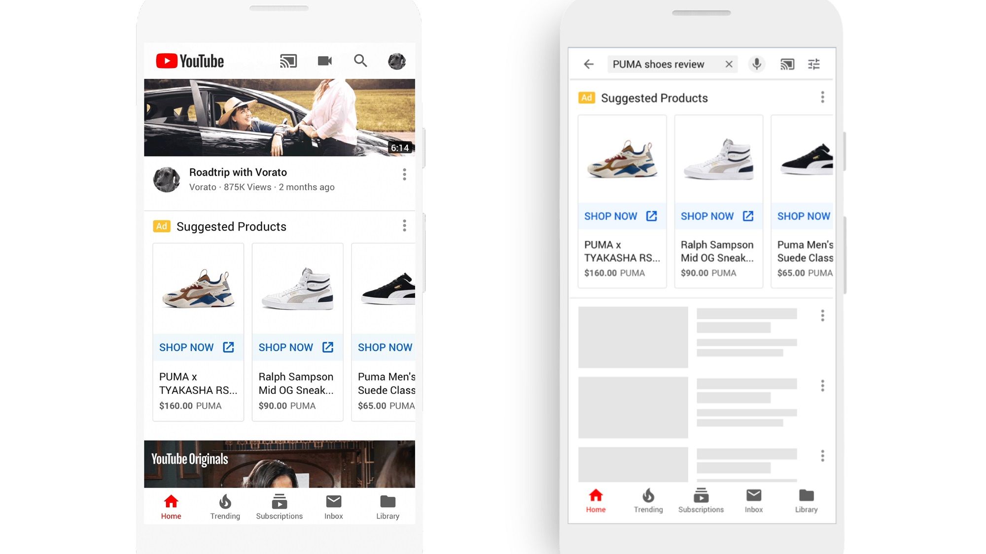This screenshot has width=986, height=554.
Task: Click the back arrow beside search field
Action: point(589,64)
